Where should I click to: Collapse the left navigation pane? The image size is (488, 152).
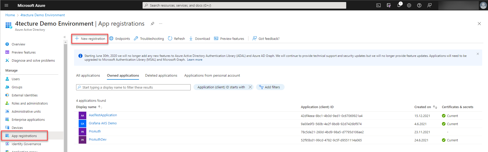tap(65, 37)
